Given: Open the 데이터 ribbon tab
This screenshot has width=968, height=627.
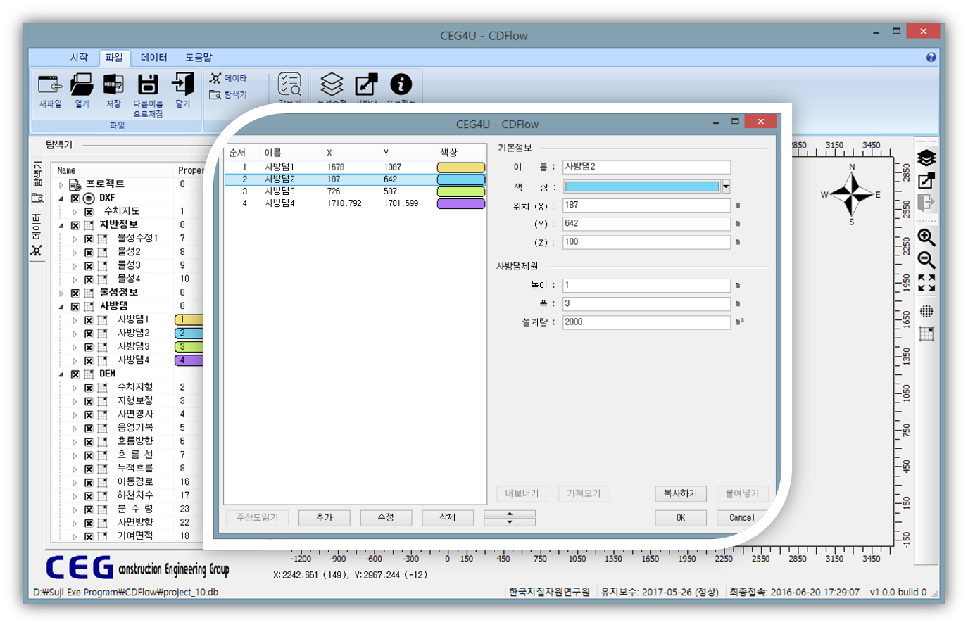Looking at the screenshot, I should click(153, 57).
